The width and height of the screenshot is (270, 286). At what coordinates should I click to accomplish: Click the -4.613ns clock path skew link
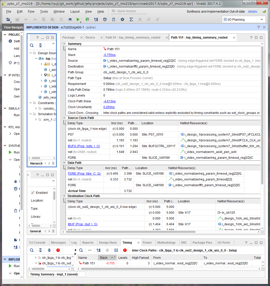tap(109, 101)
